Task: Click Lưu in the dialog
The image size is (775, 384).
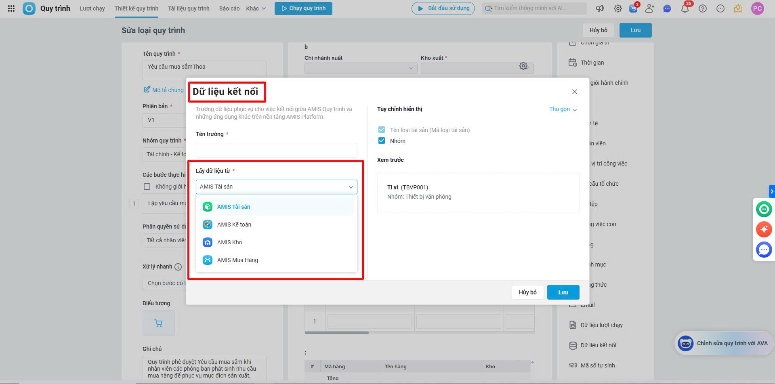Action: (563, 292)
